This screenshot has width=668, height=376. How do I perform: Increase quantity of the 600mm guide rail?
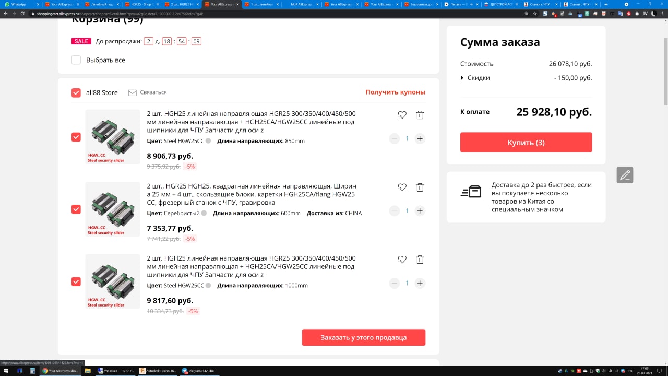pos(420,211)
